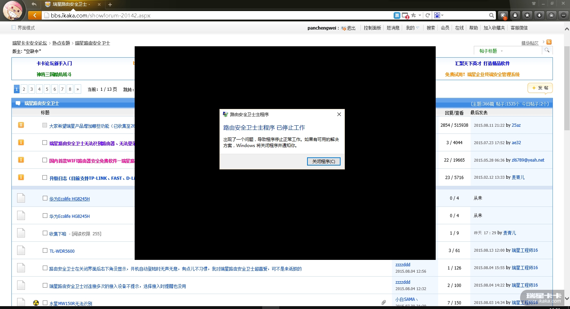Open favorites via the round star button
This screenshot has height=309, width=570.
click(527, 15)
